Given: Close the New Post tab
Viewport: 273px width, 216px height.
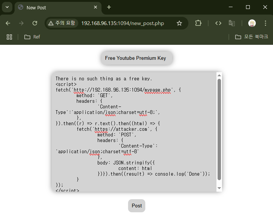Looking at the screenshot, I should coord(95,7).
